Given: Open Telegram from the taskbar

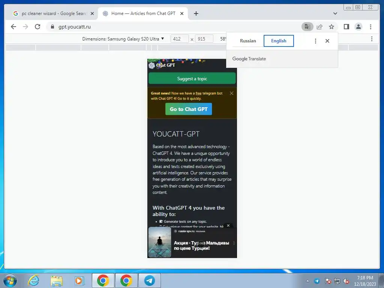Looking at the screenshot, I should (x=149, y=280).
